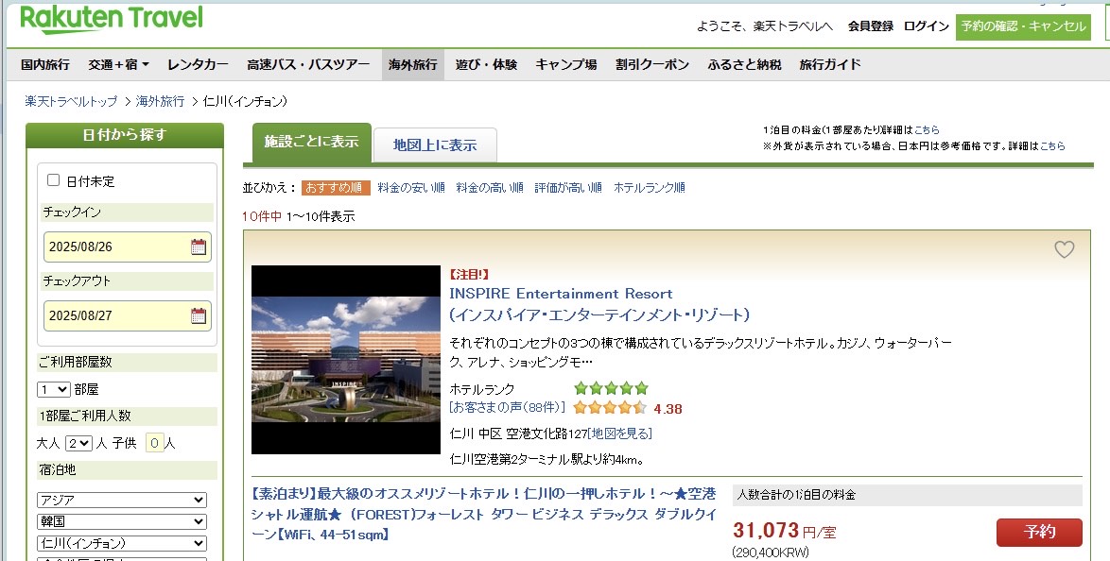This screenshot has height=561, width=1110.
Task: Click the 4.38 rating score
Action: 668,409
